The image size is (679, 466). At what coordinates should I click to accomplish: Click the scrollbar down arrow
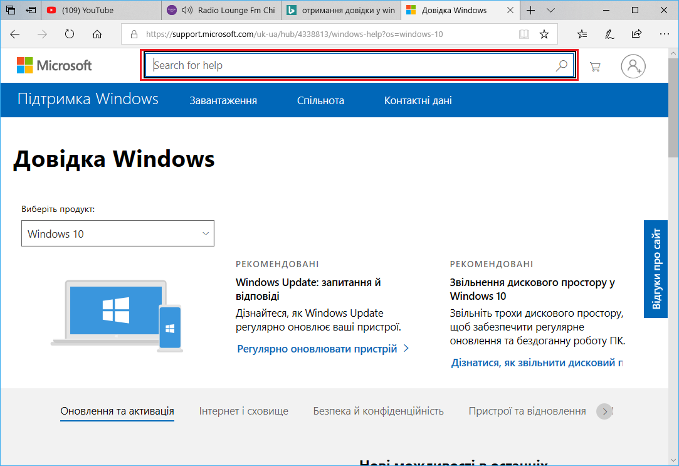click(673, 460)
